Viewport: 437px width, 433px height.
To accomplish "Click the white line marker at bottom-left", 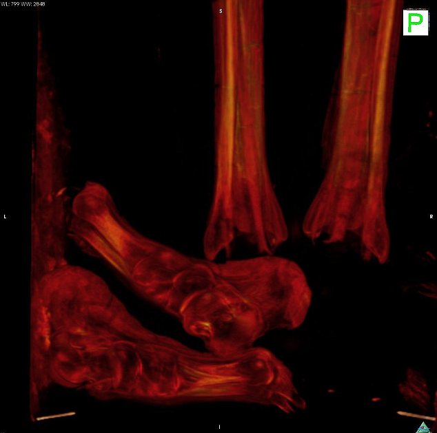I will (x=55, y=416).
